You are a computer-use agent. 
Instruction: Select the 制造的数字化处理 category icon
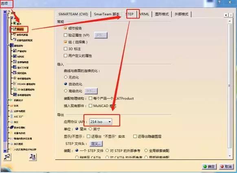click(x=12, y=138)
